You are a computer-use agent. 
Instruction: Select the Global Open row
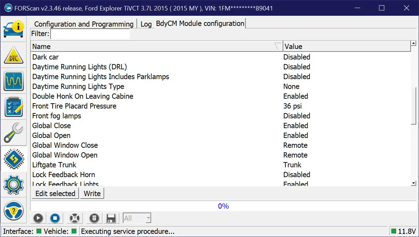[221, 135]
